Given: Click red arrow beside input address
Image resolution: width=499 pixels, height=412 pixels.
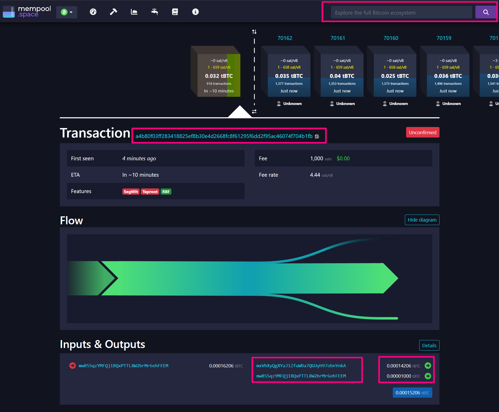Looking at the screenshot, I should pos(73,366).
